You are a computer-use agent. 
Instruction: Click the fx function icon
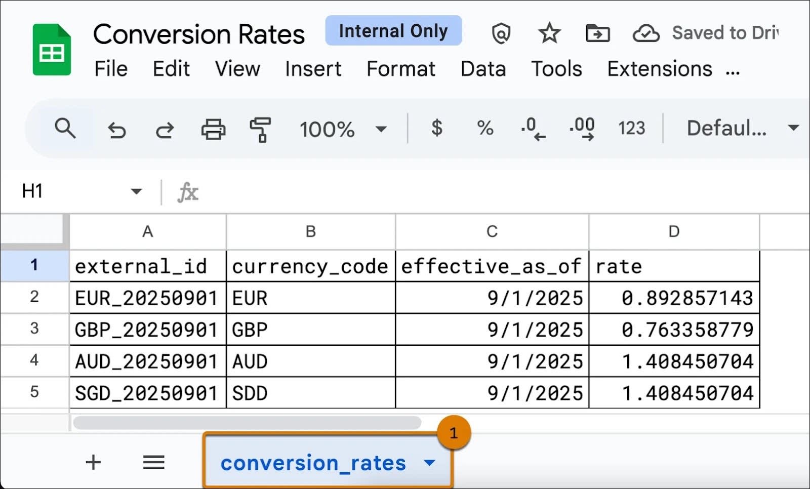[188, 192]
